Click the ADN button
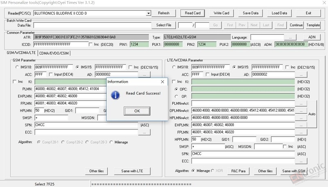Screen dimensions: 328x187 312,37
